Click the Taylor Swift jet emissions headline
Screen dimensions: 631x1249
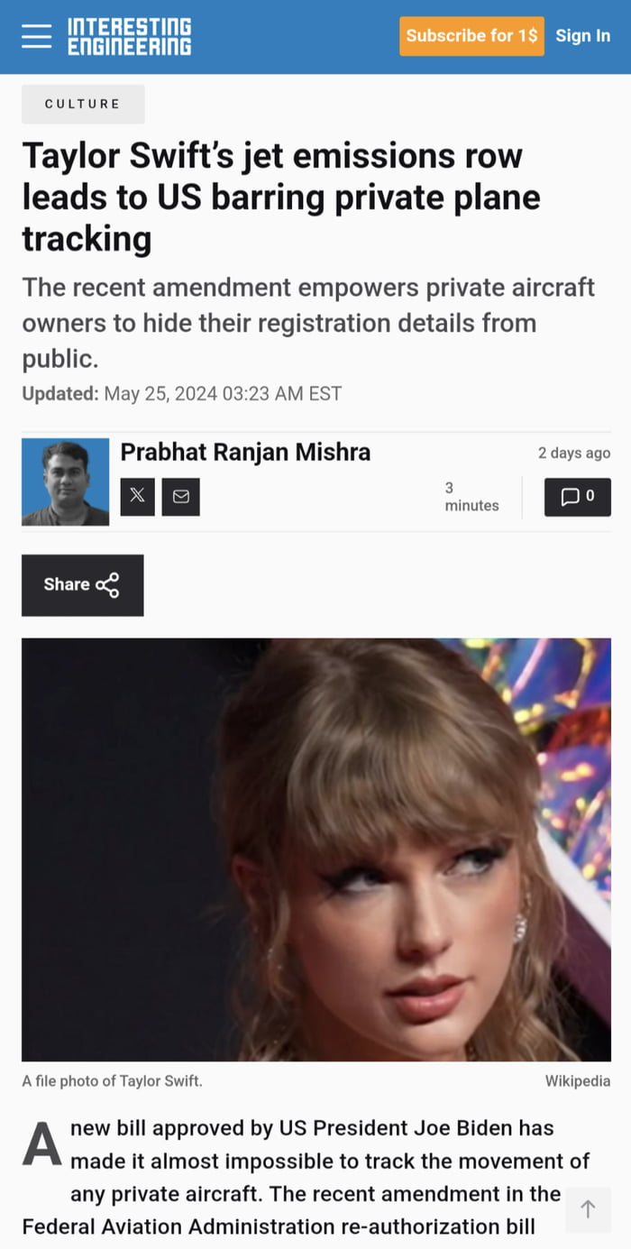coord(281,197)
